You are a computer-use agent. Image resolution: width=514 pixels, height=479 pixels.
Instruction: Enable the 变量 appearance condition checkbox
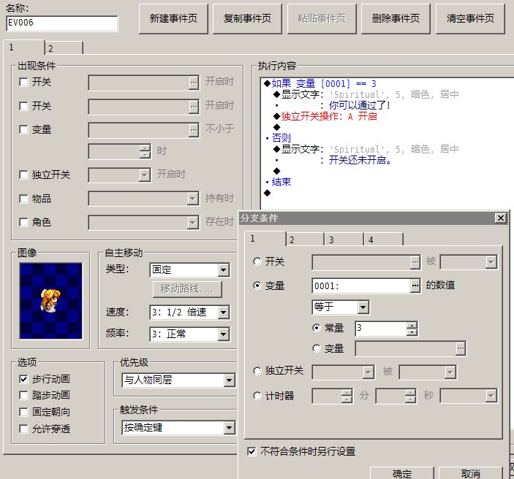click(23, 130)
